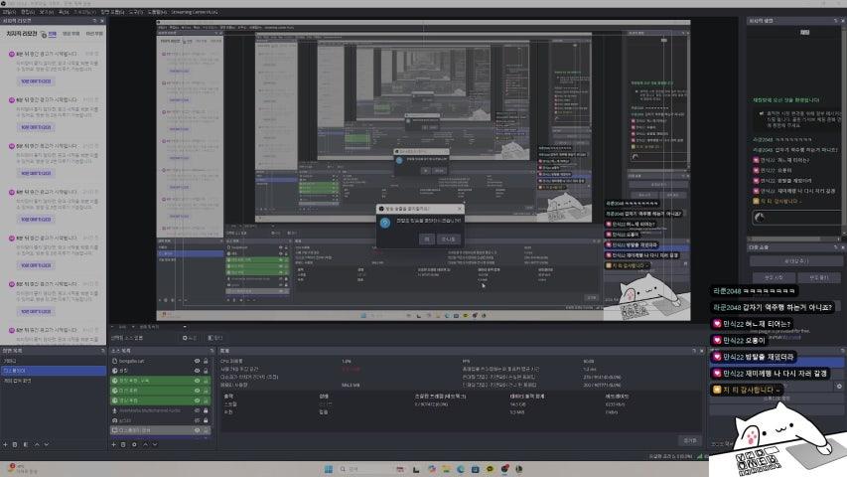Click the add scene plus icon
The height and width of the screenshot is (477, 847).
5,443
